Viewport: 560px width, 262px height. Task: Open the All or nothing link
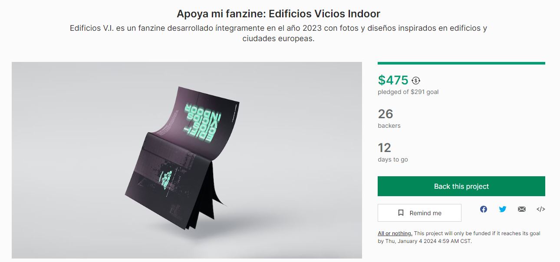[x=395, y=233]
